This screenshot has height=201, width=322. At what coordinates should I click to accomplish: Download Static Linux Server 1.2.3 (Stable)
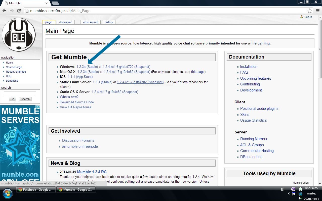tap(102, 82)
